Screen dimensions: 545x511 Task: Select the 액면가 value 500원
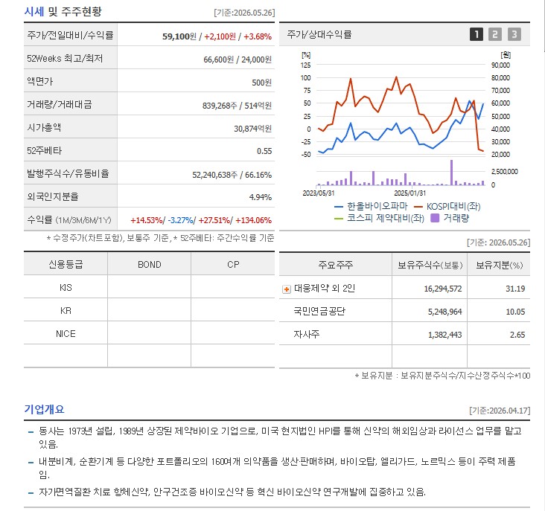pyautogui.click(x=262, y=83)
